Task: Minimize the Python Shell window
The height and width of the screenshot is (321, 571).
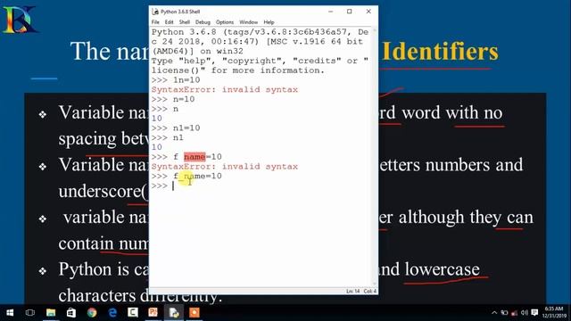Action: [x=331, y=12]
